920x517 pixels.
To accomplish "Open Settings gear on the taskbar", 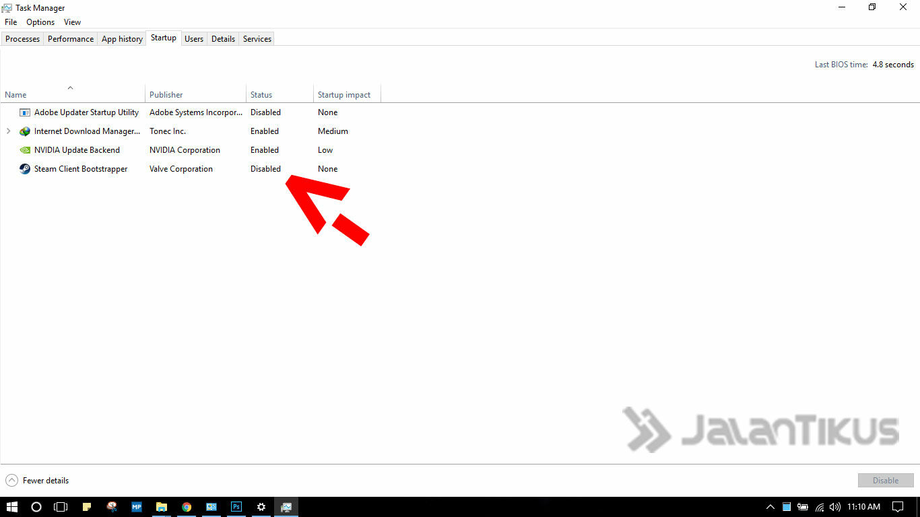I will pos(261,507).
